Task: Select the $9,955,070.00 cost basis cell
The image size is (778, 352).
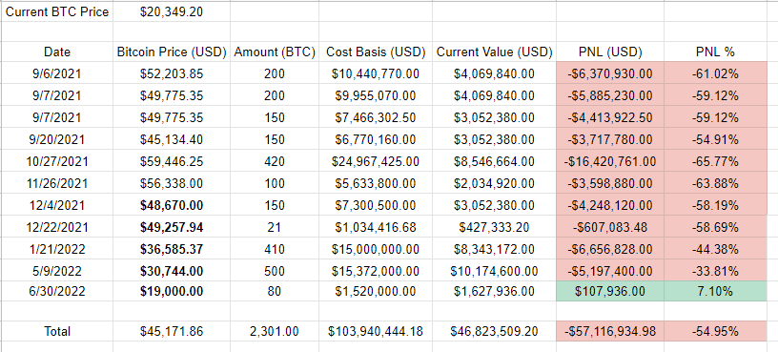Action: coord(376,95)
